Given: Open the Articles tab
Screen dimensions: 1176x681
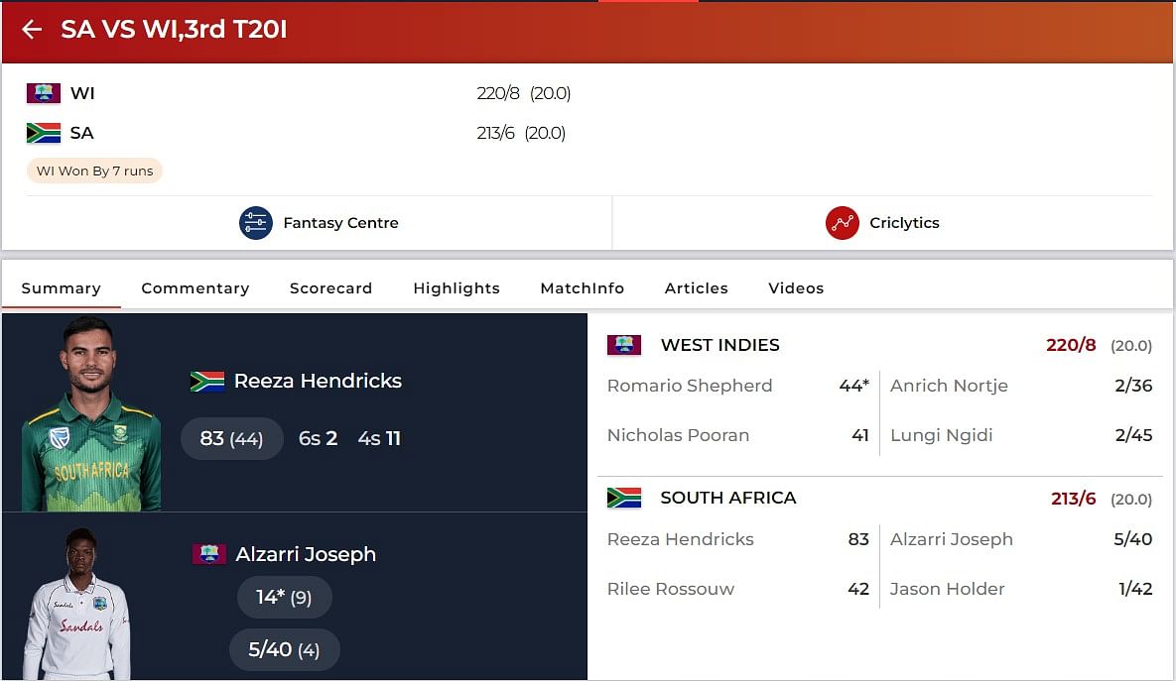Looking at the screenshot, I should [696, 288].
